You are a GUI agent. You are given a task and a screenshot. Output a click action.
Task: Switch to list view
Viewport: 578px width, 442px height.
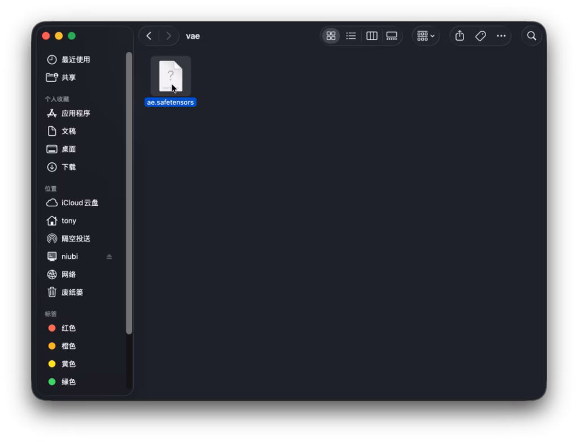tap(351, 36)
